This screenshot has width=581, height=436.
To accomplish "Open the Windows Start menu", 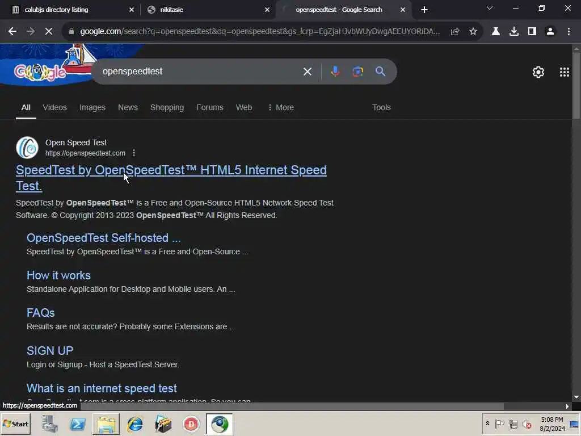I will coord(15,424).
